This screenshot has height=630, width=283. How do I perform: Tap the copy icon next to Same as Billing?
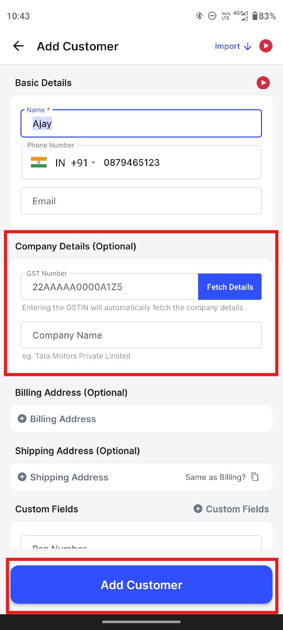[x=255, y=477]
